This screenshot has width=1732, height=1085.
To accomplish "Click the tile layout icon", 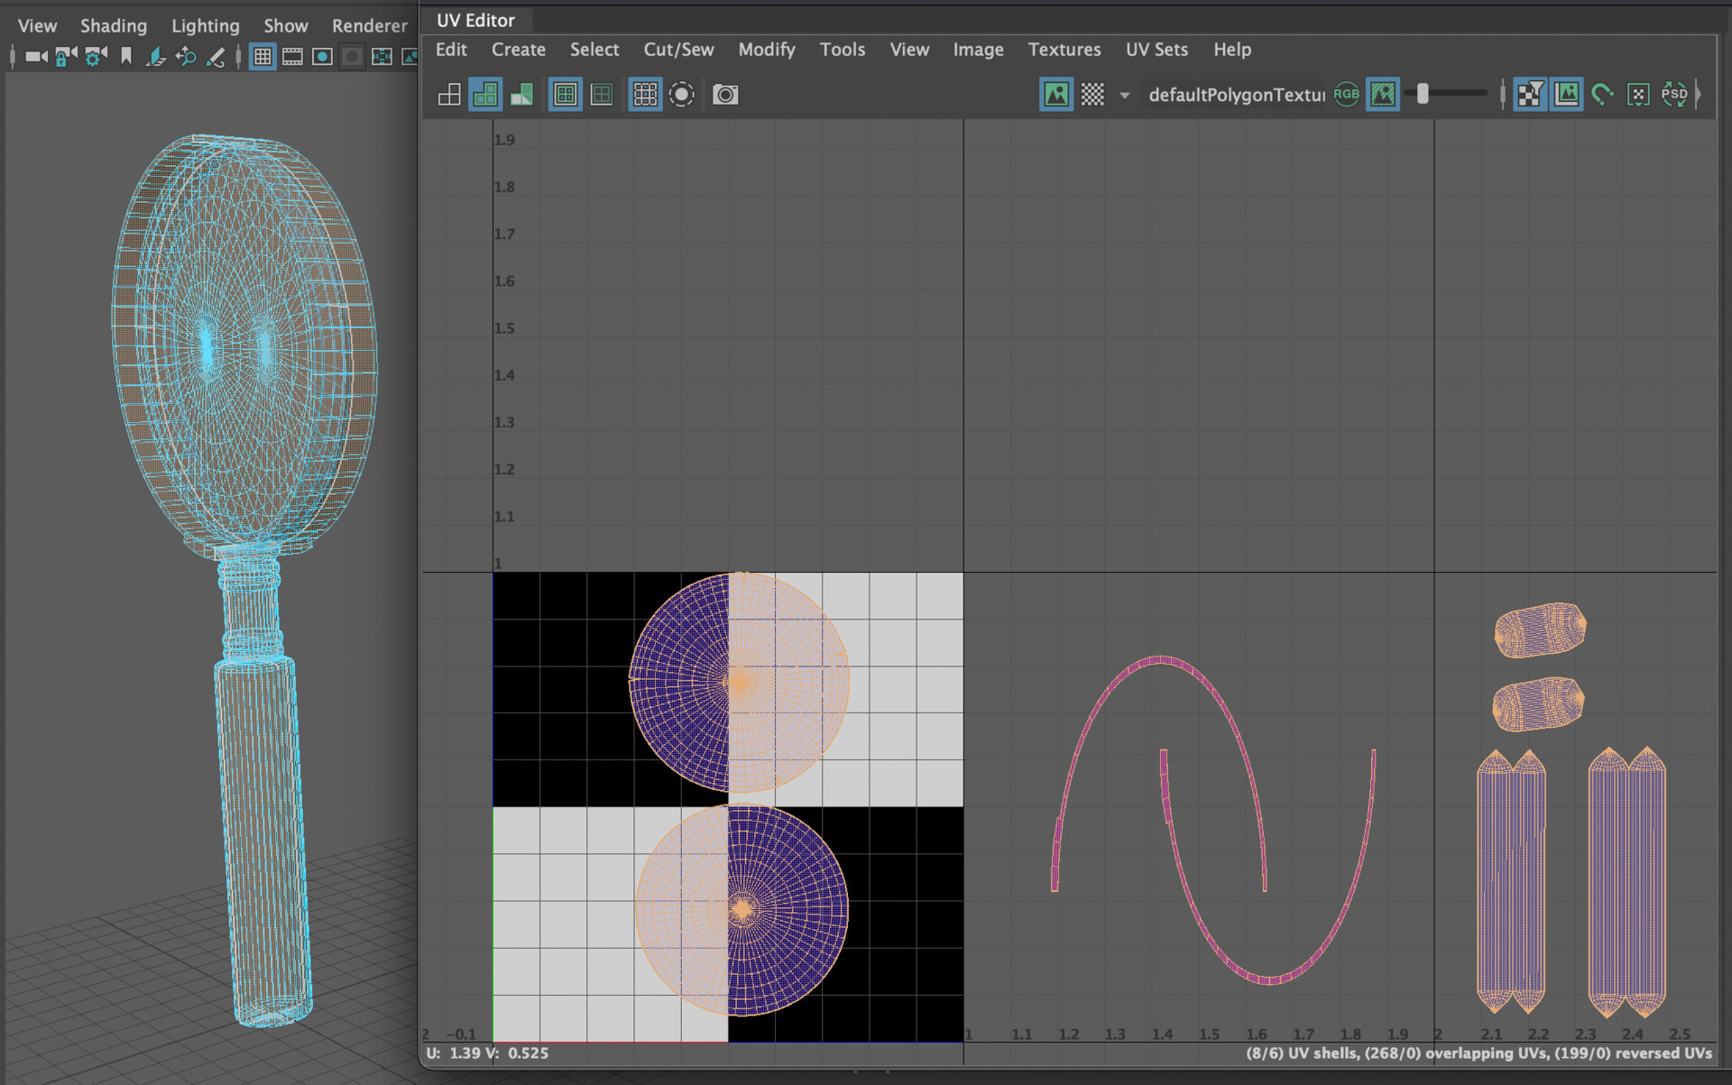I will click(448, 94).
